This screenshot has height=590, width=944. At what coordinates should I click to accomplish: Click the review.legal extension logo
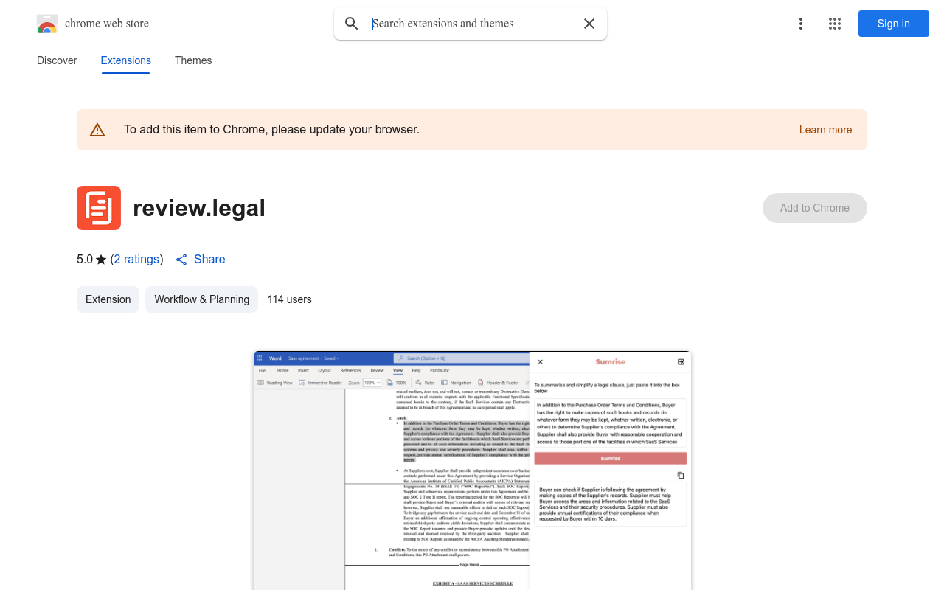[x=99, y=208]
